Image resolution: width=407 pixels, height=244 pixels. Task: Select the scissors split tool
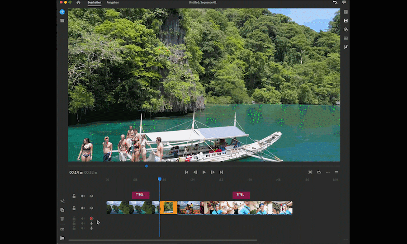coord(62,202)
